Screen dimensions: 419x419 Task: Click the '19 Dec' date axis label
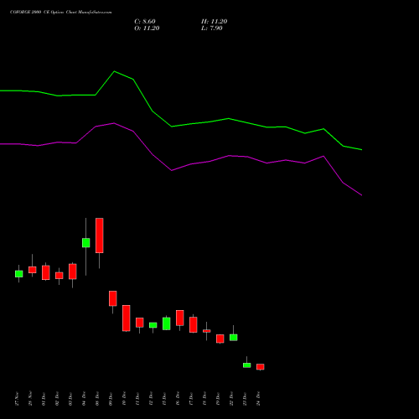[218, 399]
